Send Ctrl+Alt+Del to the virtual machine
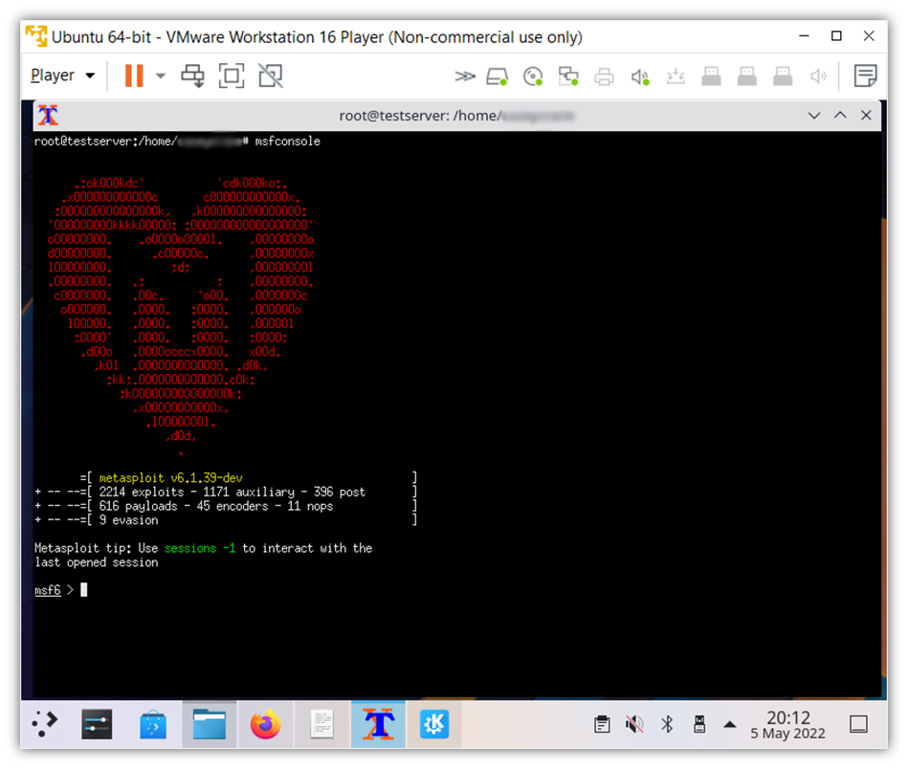 pyautogui.click(x=193, y=76)
